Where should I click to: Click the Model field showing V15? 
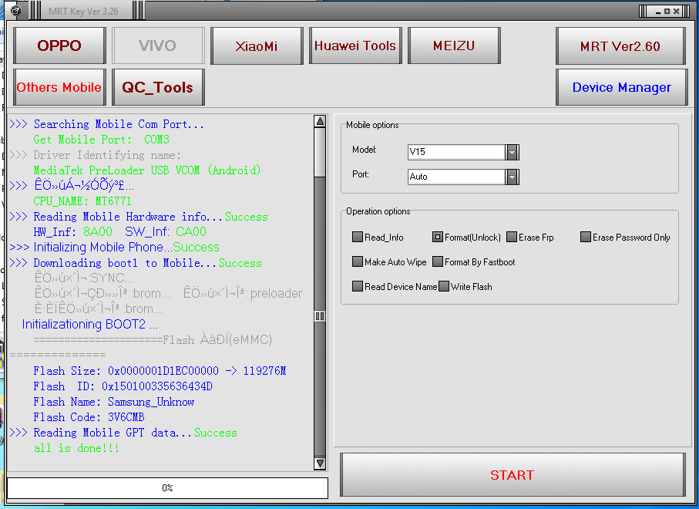point(456,152)
